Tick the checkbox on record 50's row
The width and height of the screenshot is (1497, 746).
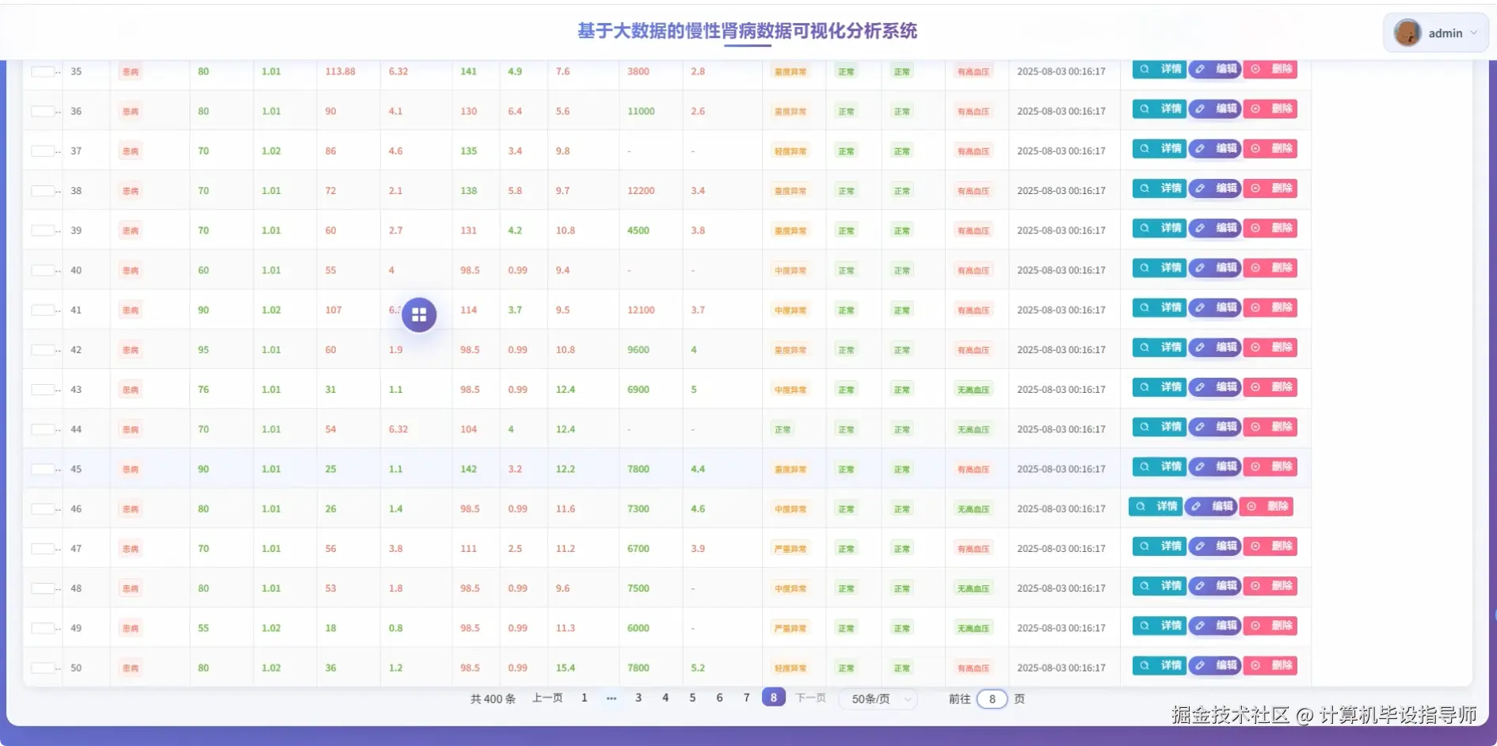pyautogui.click(x=43, y=666)
